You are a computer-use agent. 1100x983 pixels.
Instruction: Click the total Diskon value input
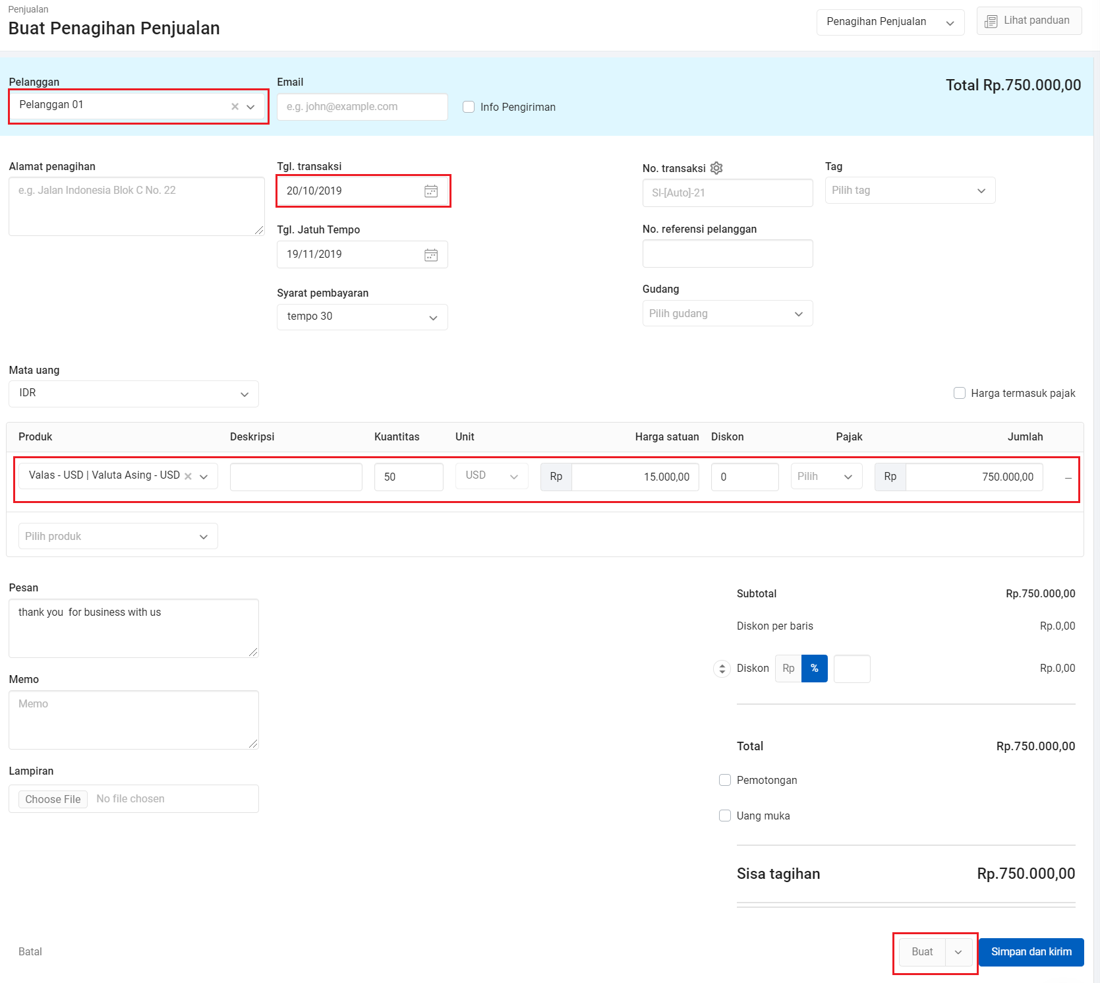pos(852,669)
